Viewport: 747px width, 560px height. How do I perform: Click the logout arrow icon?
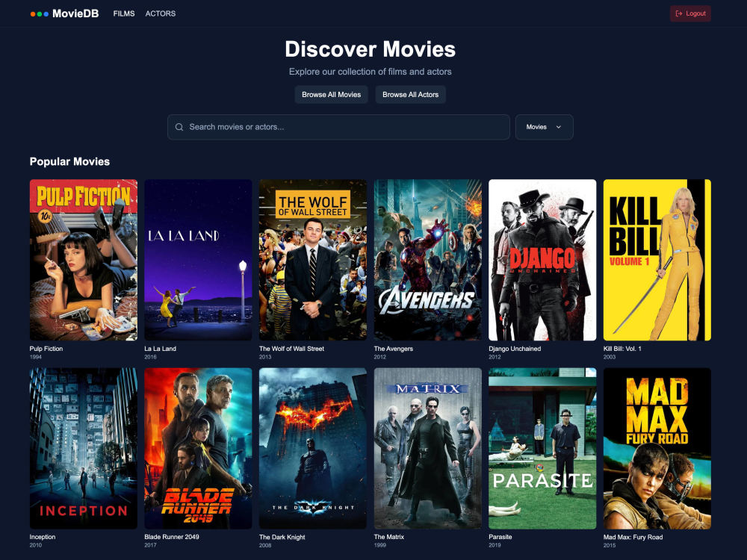tap(679, 13)
